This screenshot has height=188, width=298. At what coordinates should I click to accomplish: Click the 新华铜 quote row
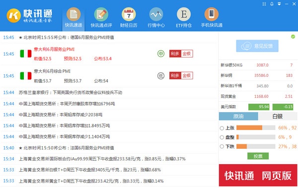(257, 75)
